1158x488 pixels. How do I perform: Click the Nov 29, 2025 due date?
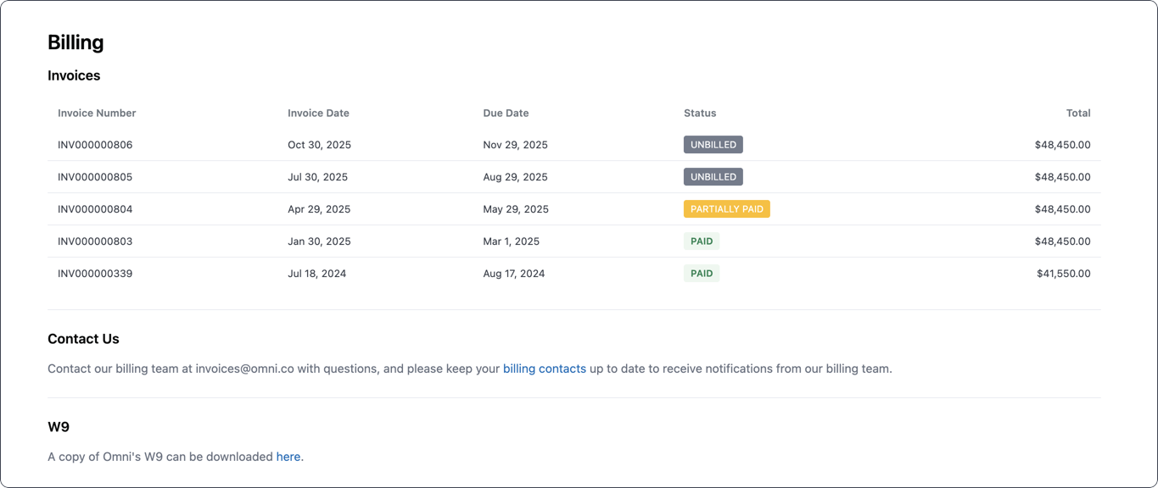coord(515,145)
